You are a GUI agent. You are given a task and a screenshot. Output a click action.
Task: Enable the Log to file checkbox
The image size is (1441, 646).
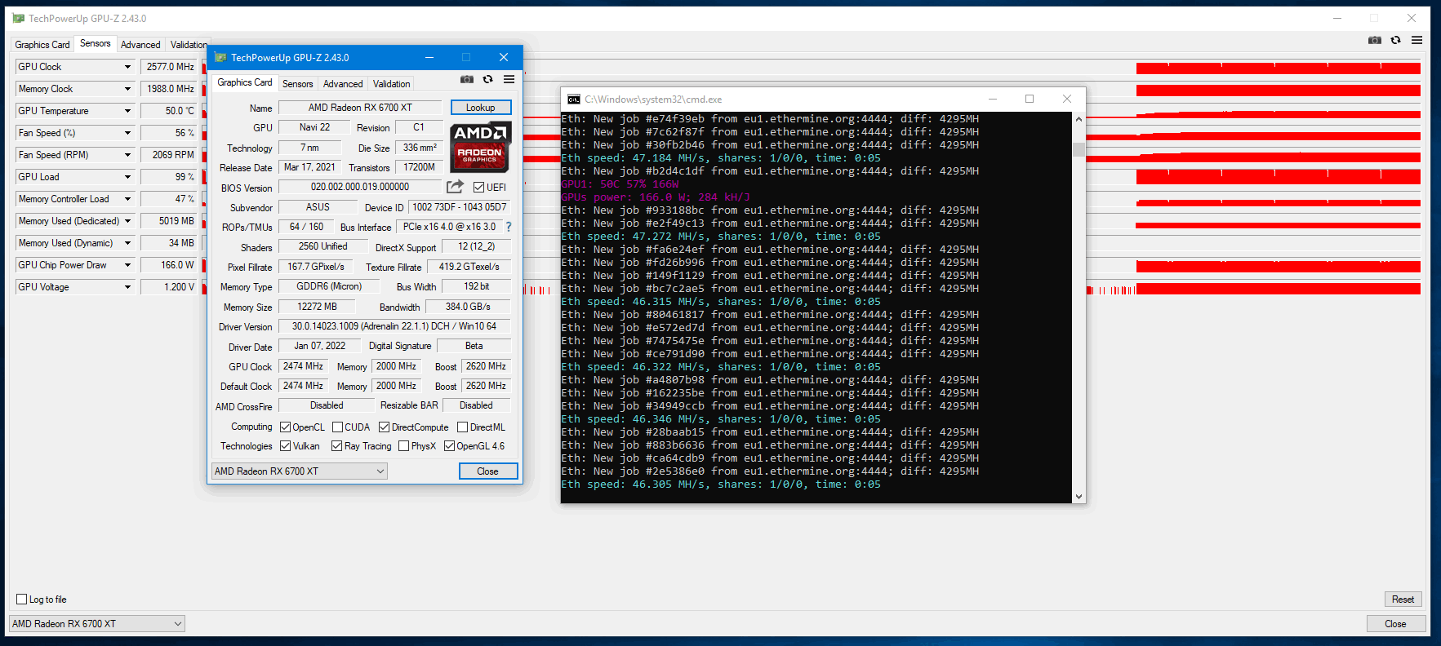pyautogui.click(x=22, y=600)
